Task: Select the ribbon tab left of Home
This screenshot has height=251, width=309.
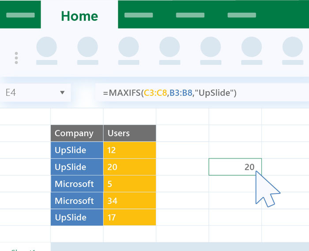Action: [20, 15]
